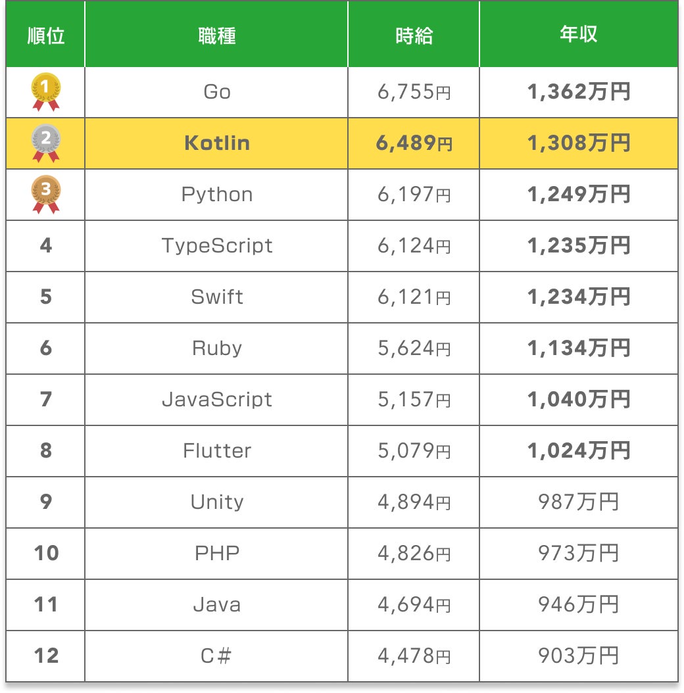Click the Python language name
Viewport: 684px width, 693px height.
click(x=216, y=195)
